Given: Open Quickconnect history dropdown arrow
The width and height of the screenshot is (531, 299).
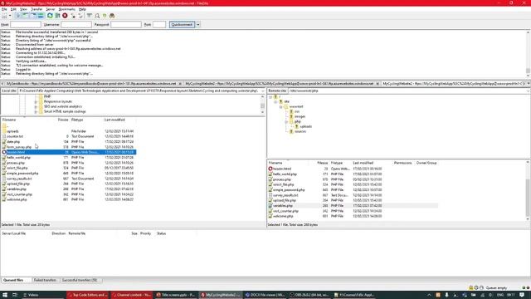Looking at the screenshot, I should (198, 24).
